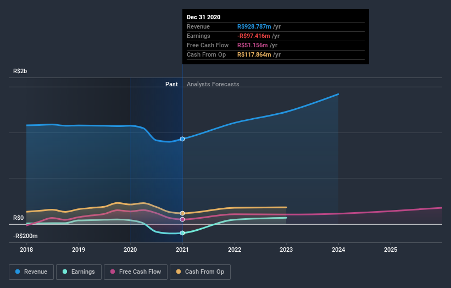Toggle the Earnings legend button
This screenshot has height=288, width=451.
(x=79, y=272)
